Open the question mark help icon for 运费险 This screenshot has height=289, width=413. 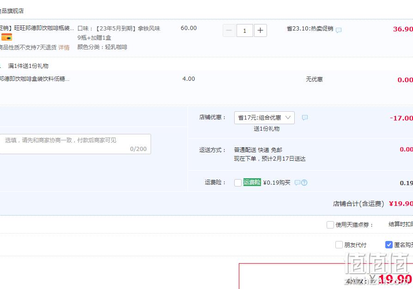click(x=304, y=183)
